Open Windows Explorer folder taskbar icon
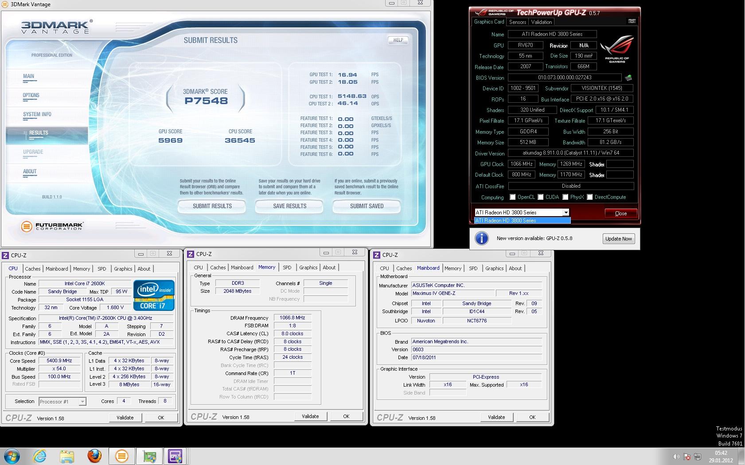This screenshot has width=745, height=465. click(x=67, y=456)
